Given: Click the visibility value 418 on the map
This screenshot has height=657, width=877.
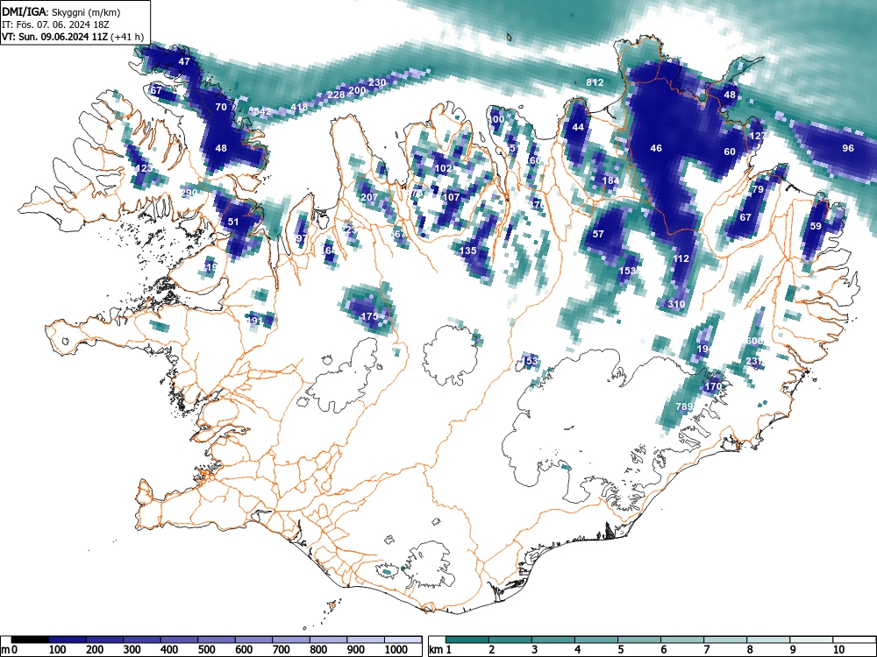Looking at the screenshot, I should (299, 107).
